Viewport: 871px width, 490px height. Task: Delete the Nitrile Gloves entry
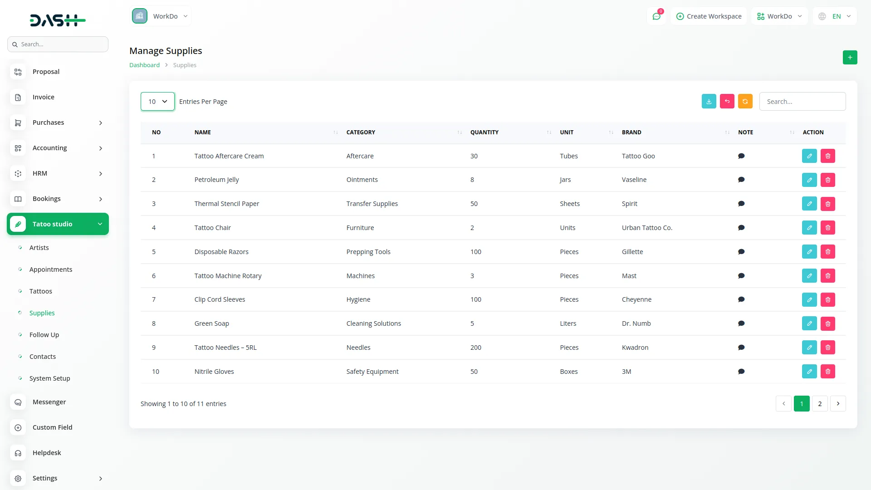pyautogui.click(x=827, y=372)
